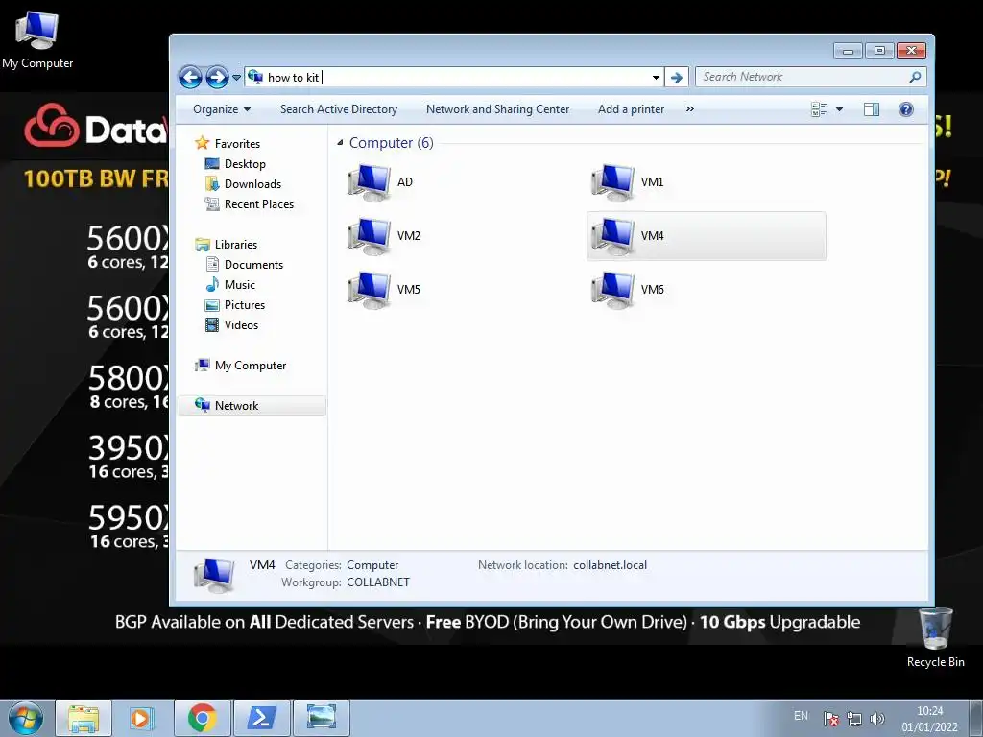Change your view icon
The height and width of the screenshot is (737, 983).
pyautogui.click(x=819, y=109)
